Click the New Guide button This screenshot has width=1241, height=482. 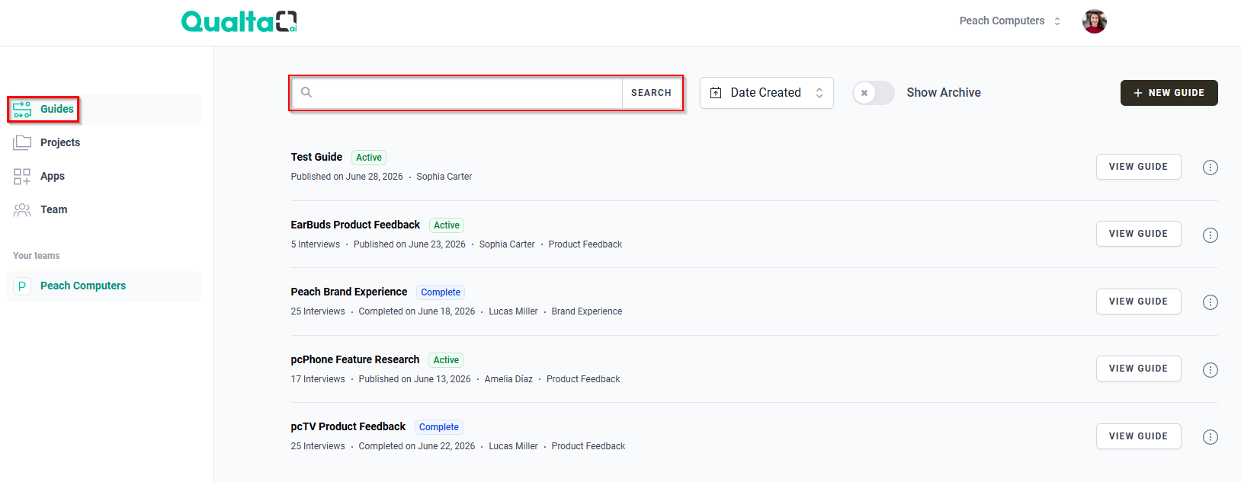(1169, 93)
